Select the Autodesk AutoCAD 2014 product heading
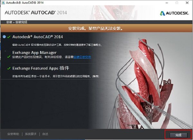193x140 pixels. click(38, 37)
